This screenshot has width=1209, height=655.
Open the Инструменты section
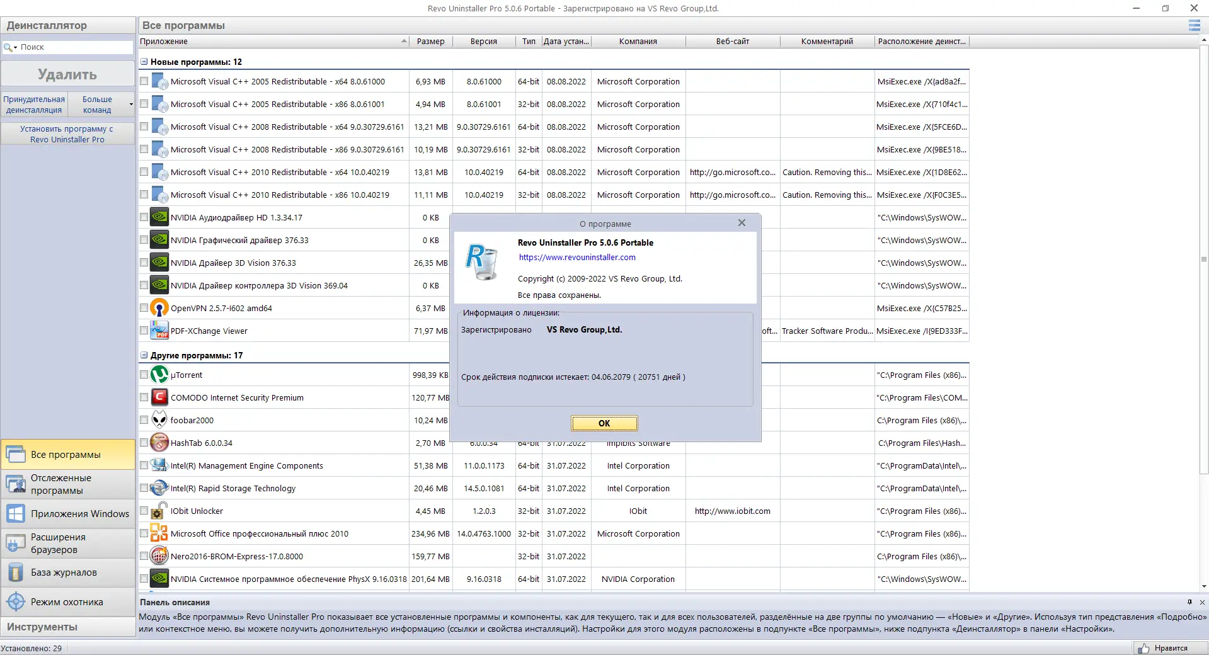click(68, 627)
